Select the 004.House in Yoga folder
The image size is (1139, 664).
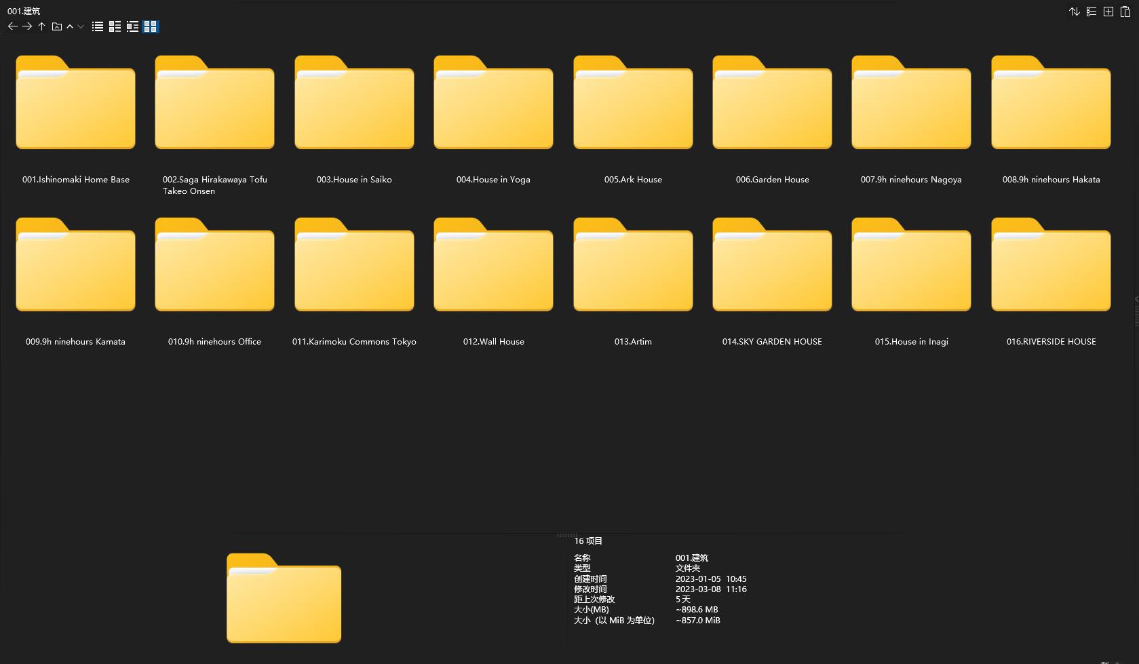(493, 119)
